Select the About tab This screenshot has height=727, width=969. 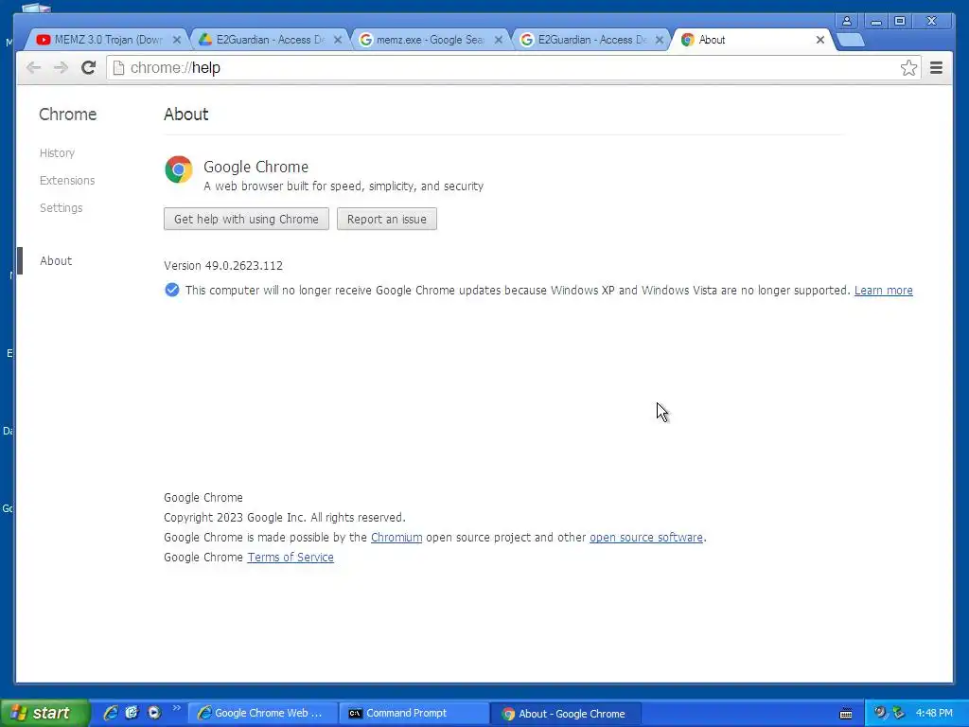(x=750, y=40)
